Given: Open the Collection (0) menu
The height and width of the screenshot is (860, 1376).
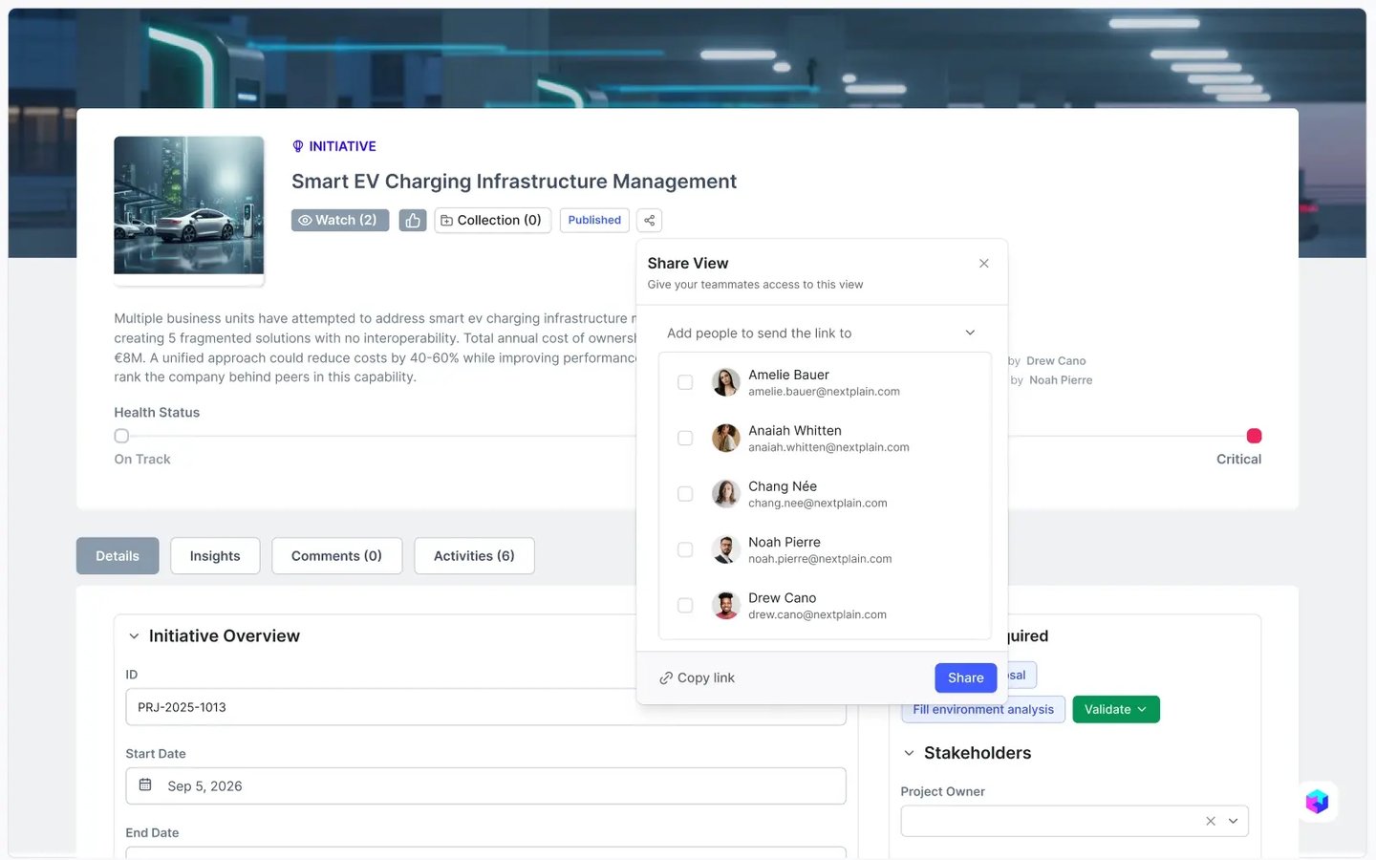Looking at the screenshot, I should point(493,221).
